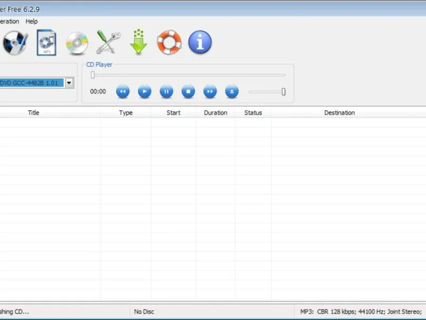This screenshot has width=426, height=320.
Task: Sort by the Start column header
Action: tap(174, 113)
